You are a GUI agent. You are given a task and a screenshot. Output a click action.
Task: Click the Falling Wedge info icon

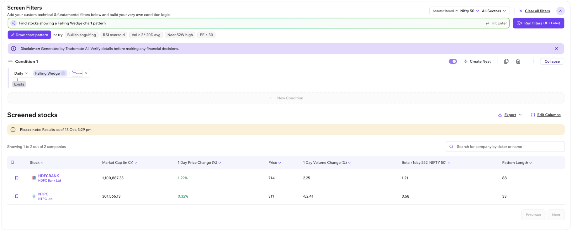[63, 73]
